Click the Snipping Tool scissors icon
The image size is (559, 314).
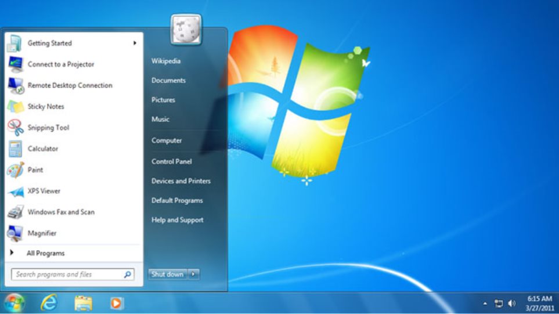15,128
